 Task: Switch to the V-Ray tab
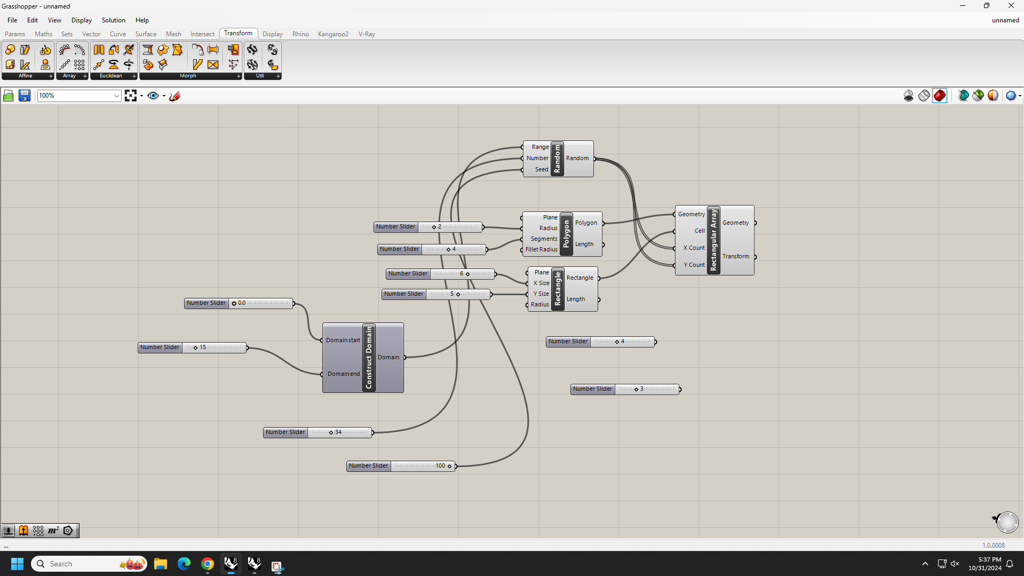tap(367, 34)
